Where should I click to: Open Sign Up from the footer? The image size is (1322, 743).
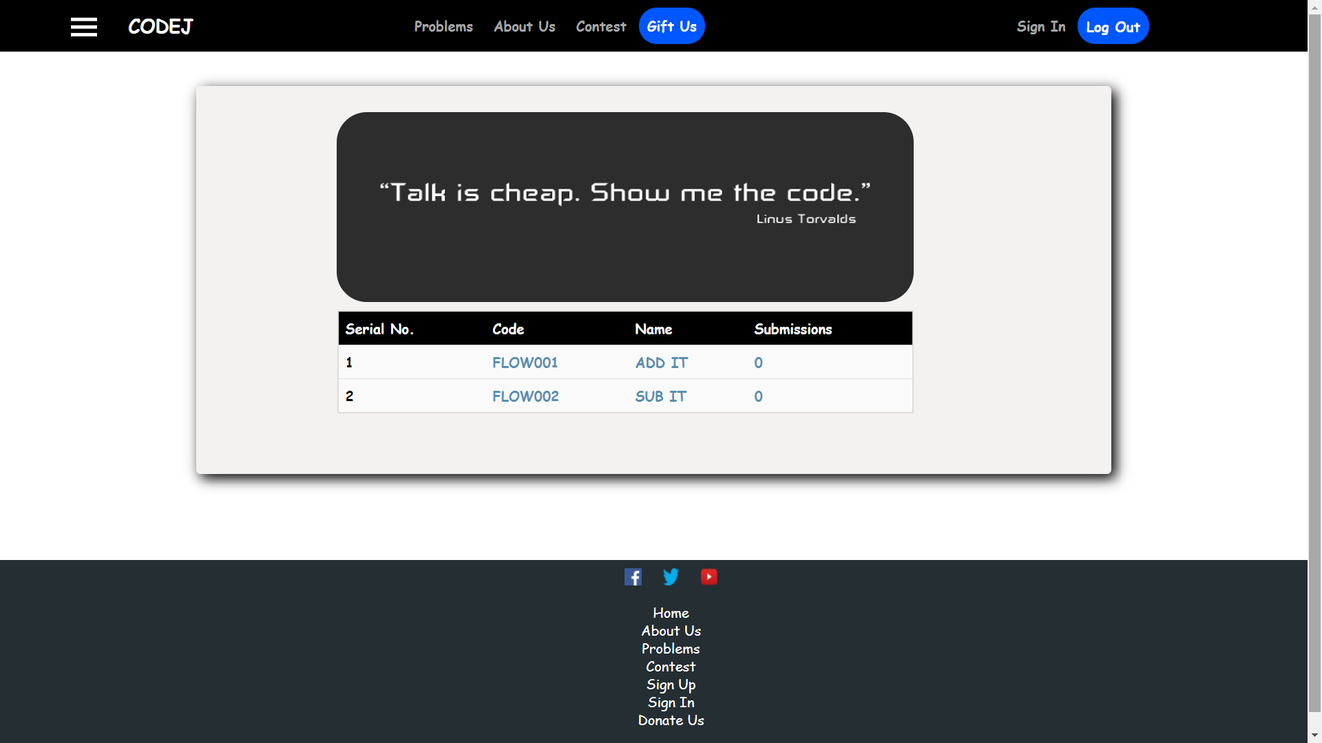(671, 684)
